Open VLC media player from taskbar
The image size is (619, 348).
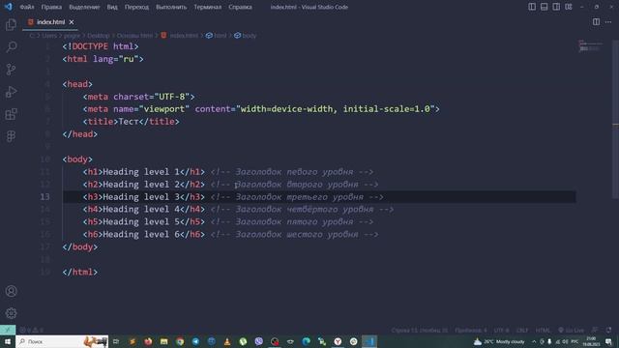click(227, 341)
